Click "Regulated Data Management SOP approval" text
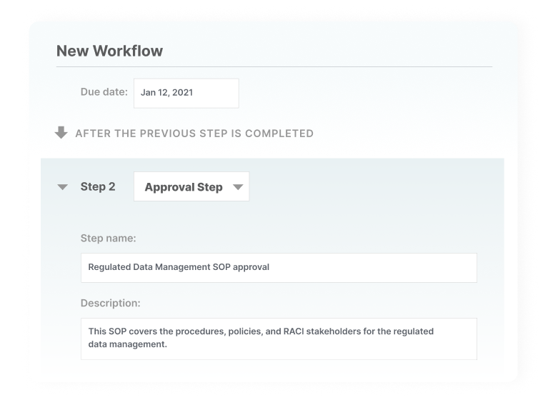 point(179,268)
